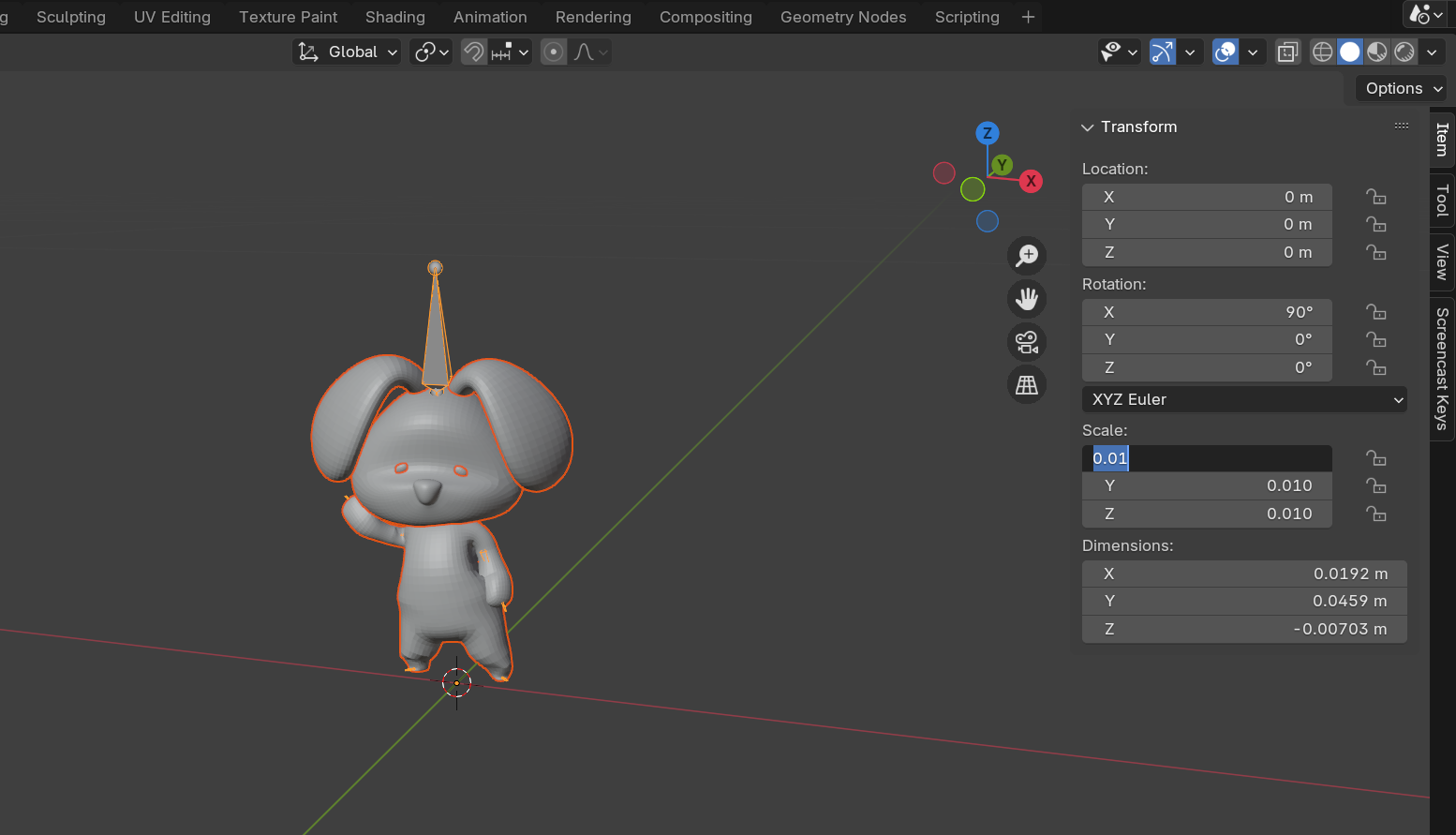This screenshot has width=1456, height=835.
Task: Click the Zoom in/out viewport icon
Action: point(1027,255)
